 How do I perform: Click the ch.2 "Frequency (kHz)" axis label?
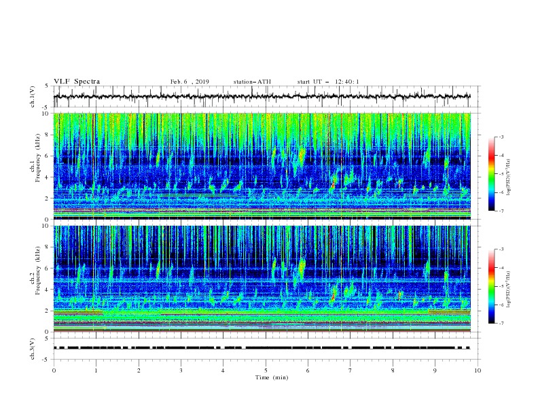(38, 271)
